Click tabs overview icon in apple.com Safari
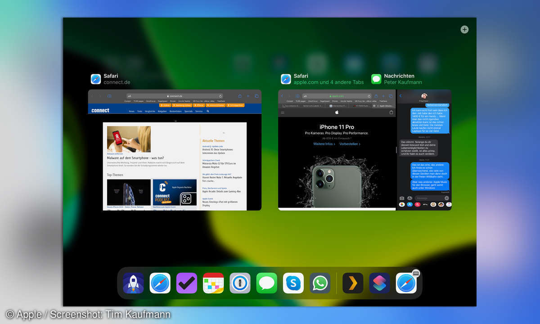 tap(391, 96)
